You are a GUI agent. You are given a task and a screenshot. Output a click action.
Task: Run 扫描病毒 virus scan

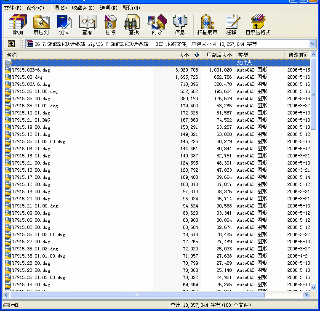pos(207,24)
